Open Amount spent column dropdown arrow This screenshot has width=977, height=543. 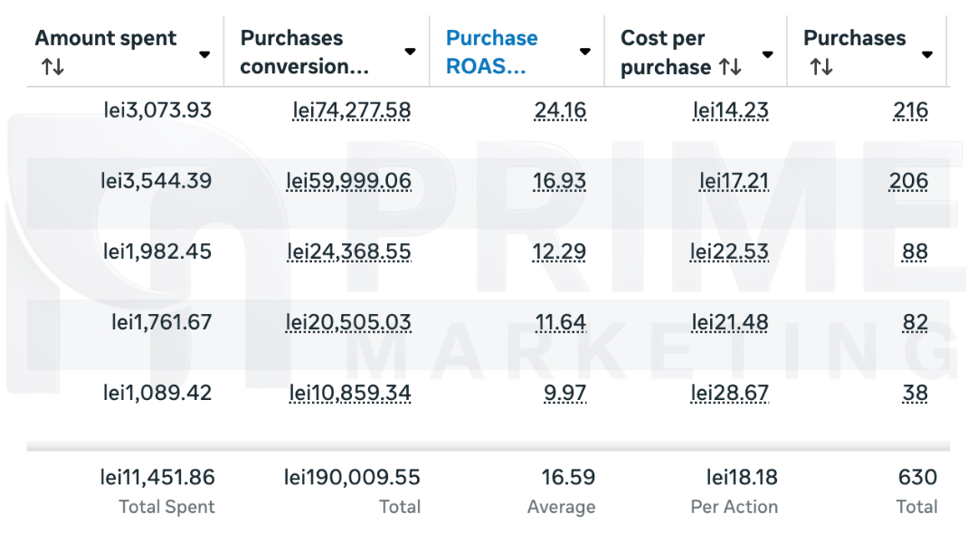(x=204, y=54)
